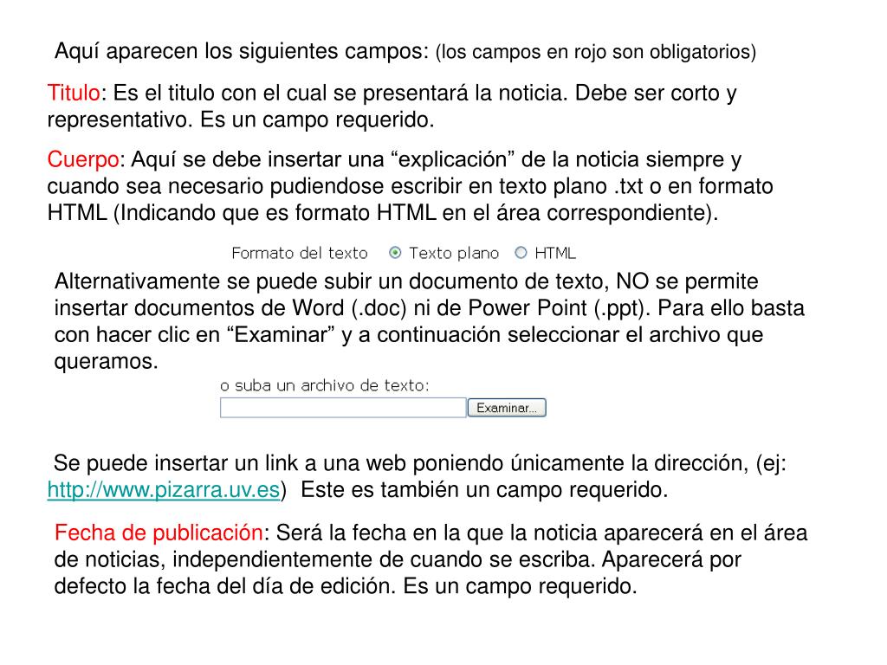Click the "Examinar..." browse button

506,408
